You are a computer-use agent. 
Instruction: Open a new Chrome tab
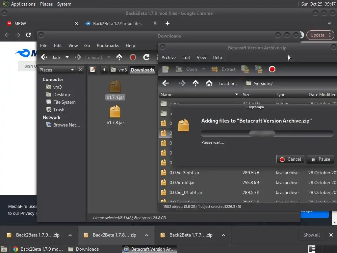168,23
